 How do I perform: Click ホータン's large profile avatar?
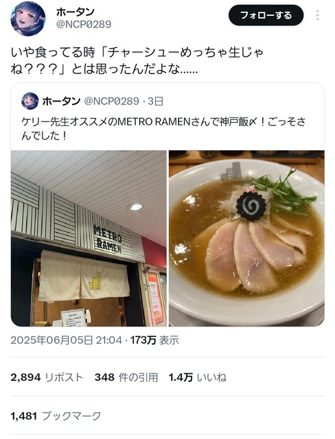[x=28, y=19]
